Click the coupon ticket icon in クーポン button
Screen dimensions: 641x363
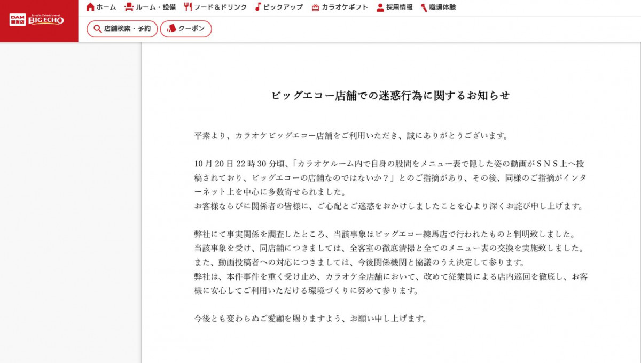(x=171, y=29)
